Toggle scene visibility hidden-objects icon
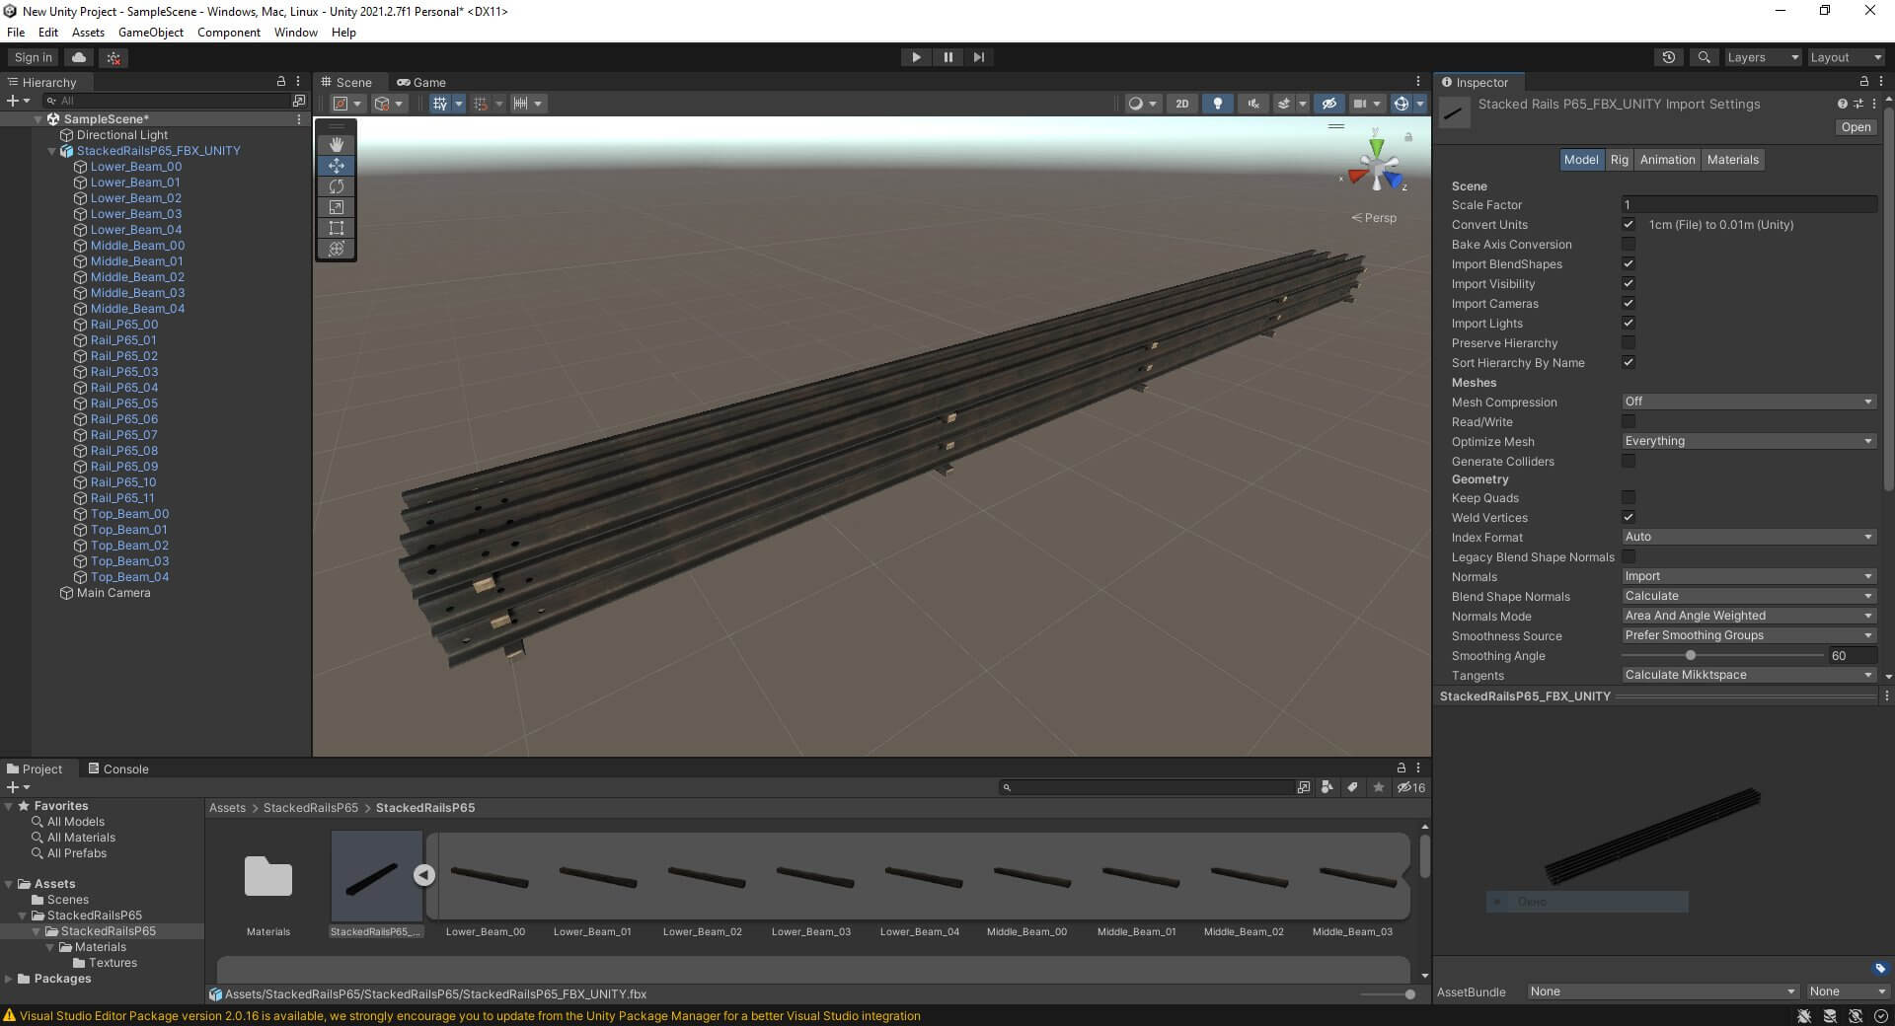This screenshot has width=1895, height=1026. (x=1328, y=104)
